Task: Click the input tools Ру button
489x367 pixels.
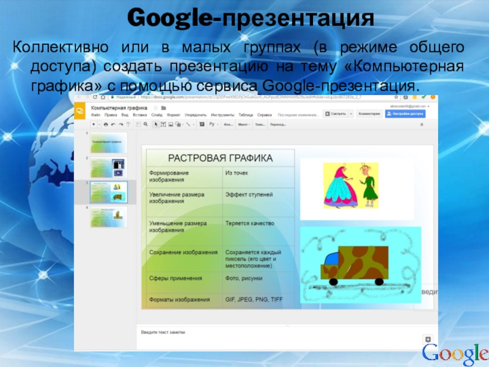Action: (x=211, y=124)
